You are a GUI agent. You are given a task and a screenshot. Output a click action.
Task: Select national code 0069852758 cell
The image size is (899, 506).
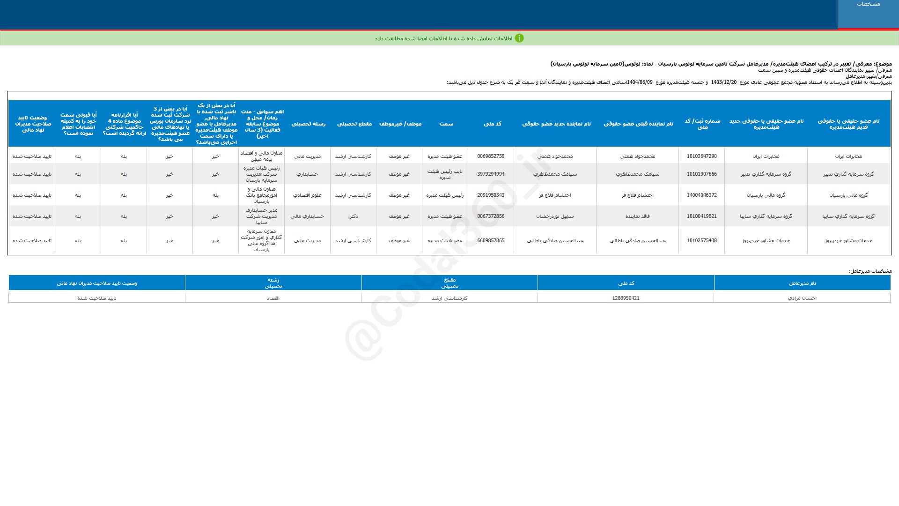tap(491, 156)
